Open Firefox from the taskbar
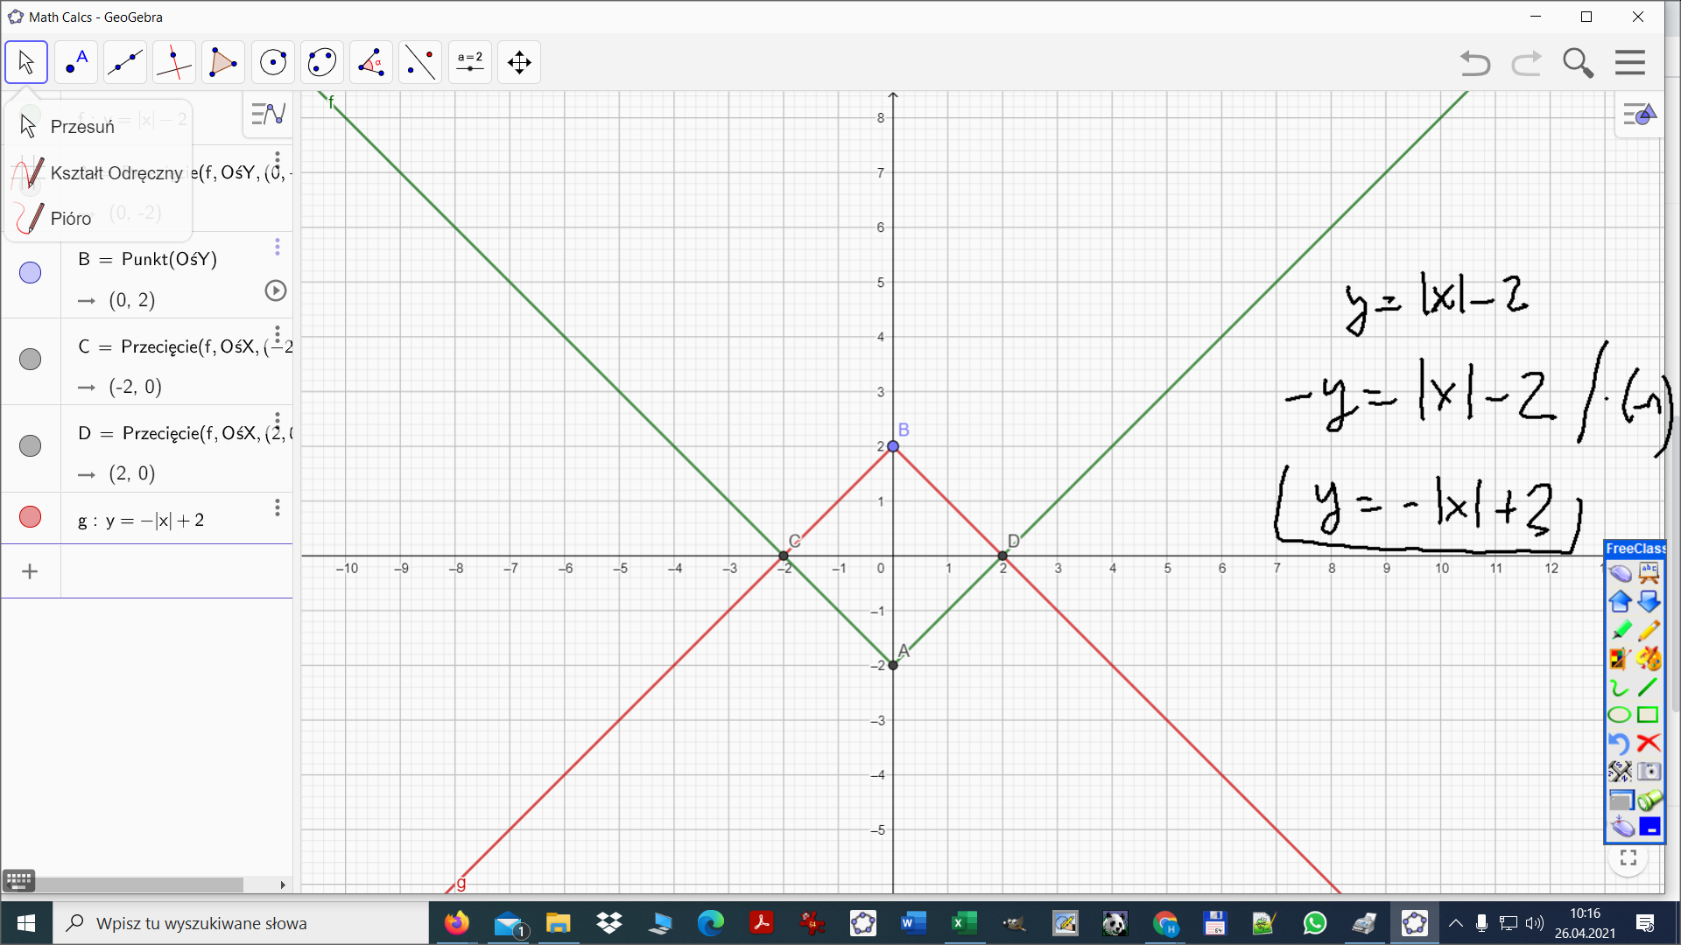The width and height of the screenshot is (1681, 945). [456, 923]
